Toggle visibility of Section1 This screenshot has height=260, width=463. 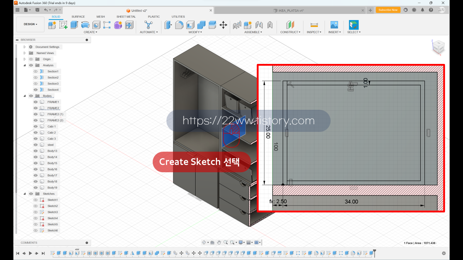click(x=35, y=71)
